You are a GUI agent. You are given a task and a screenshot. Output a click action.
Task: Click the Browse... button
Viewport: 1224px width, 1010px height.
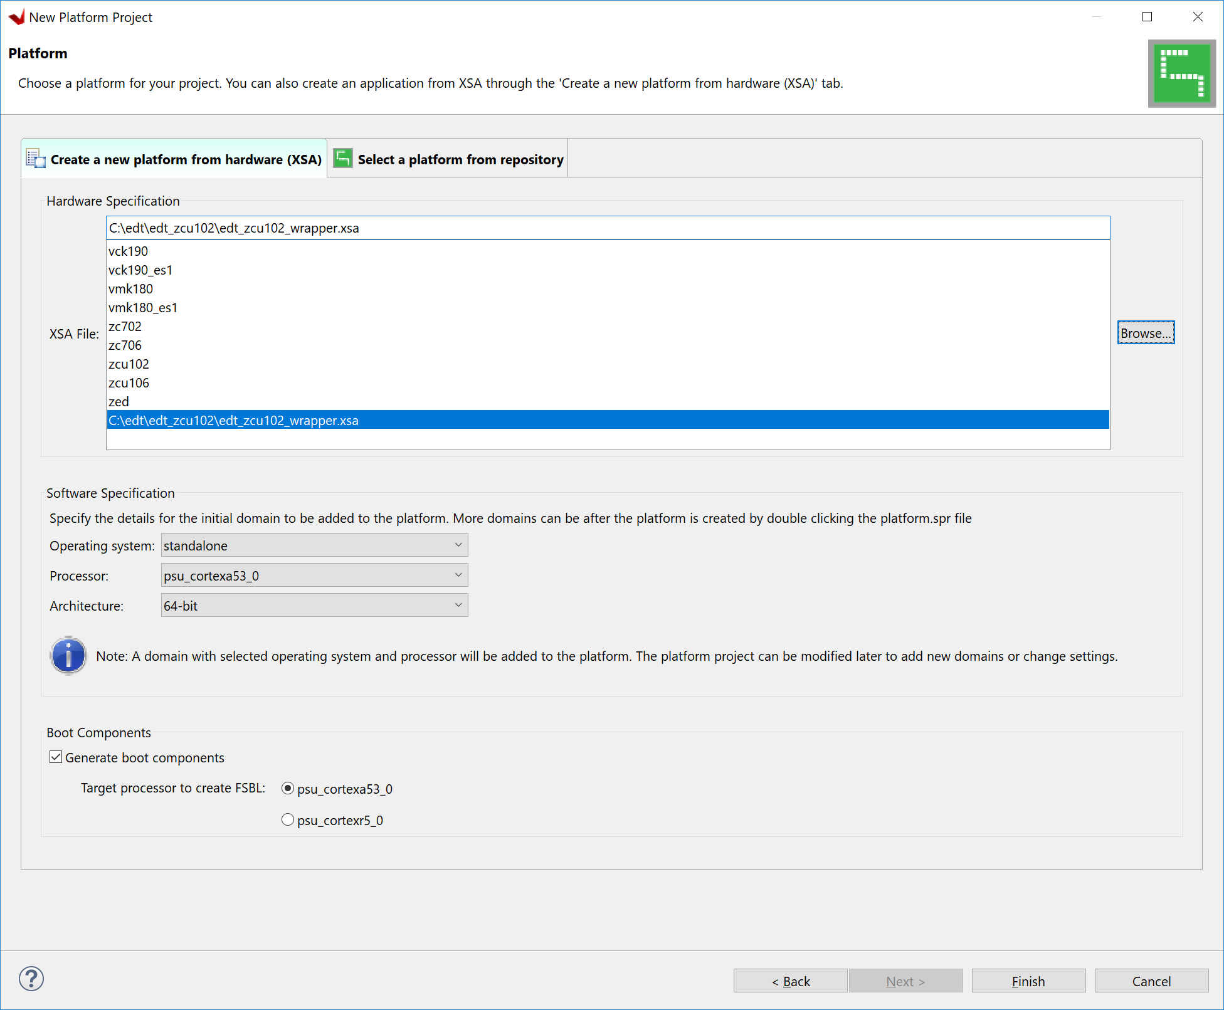(x=1146, y=333)
